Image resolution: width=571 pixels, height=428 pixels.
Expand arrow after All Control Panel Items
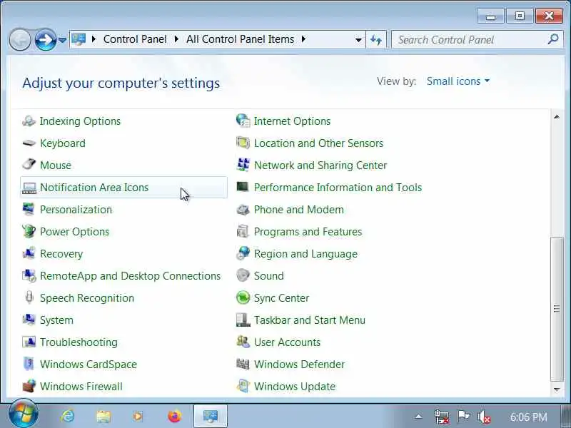[304, 39]
